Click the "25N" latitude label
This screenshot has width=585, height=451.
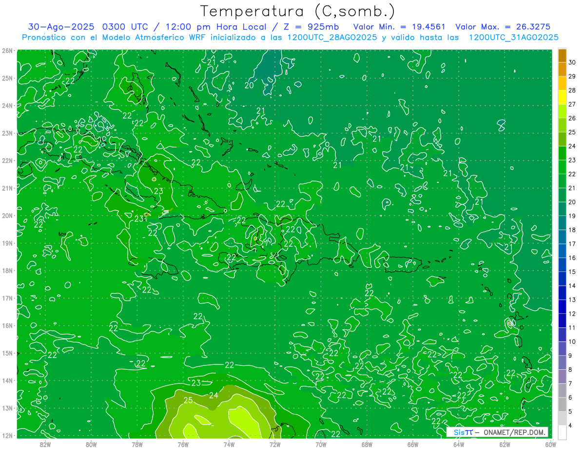[7, 78]
